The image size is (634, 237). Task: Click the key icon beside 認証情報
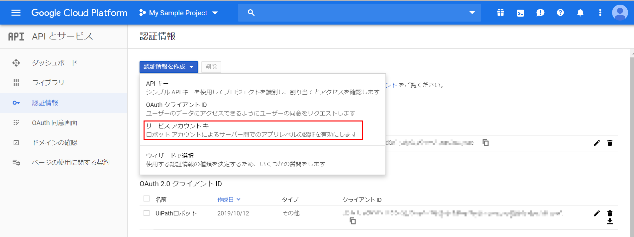pos(16,103)
